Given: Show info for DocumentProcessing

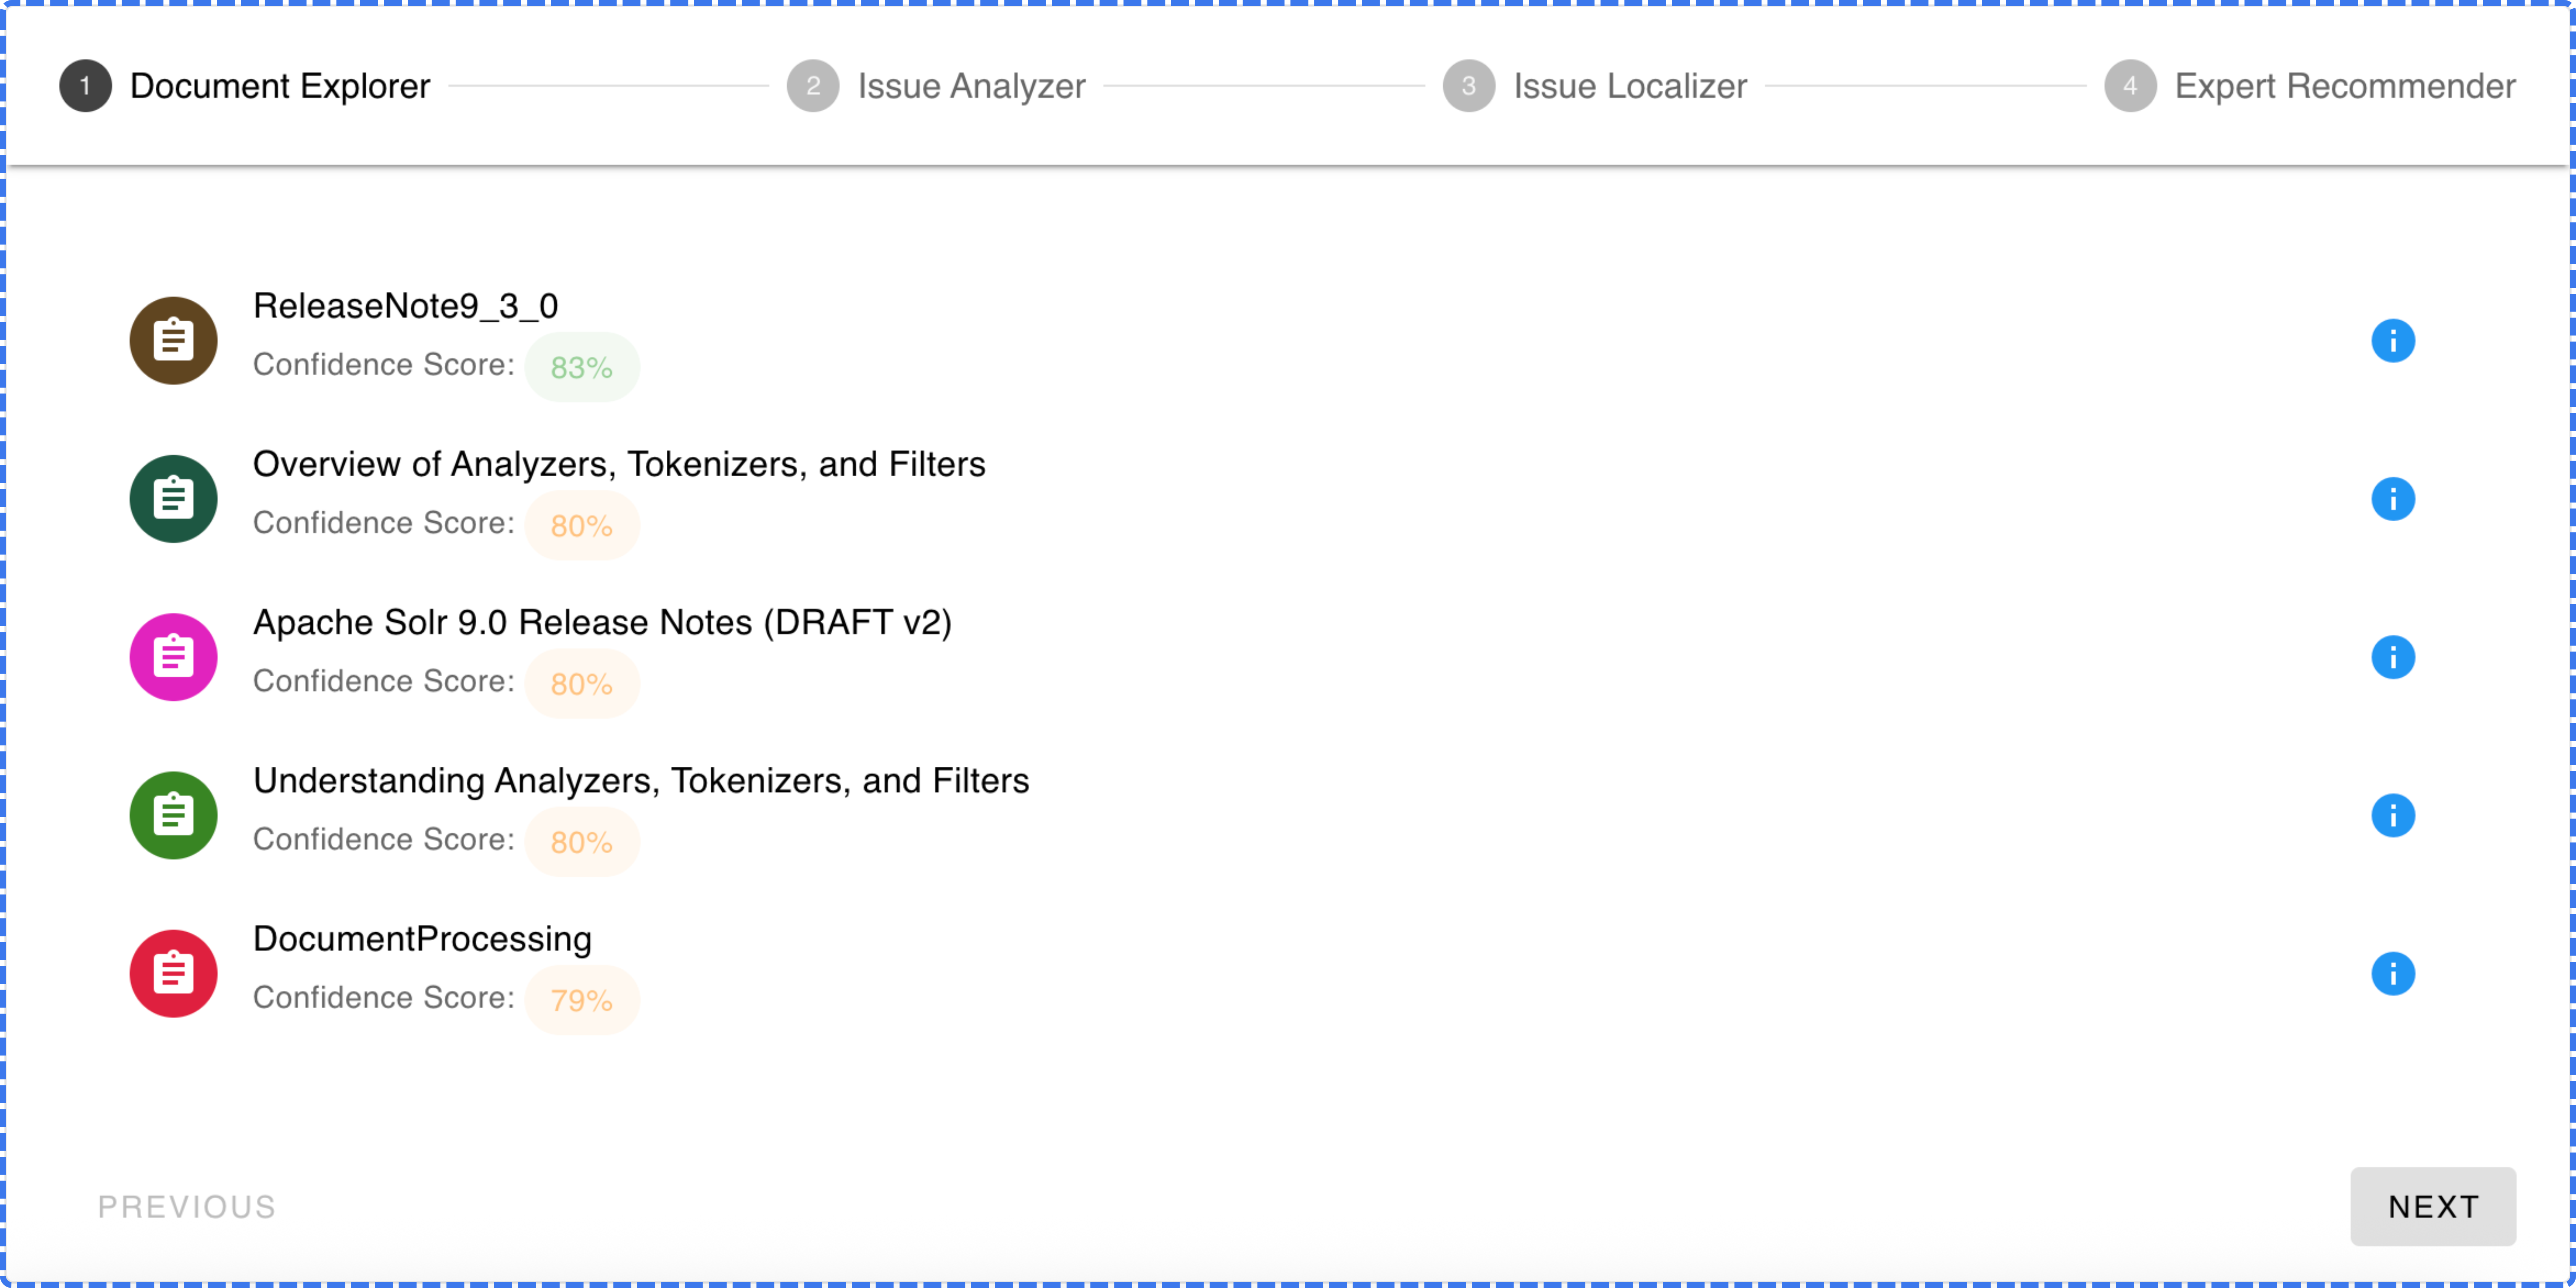Looking at the screenshot, I should pyautogui.click(x=2392, y=973).
